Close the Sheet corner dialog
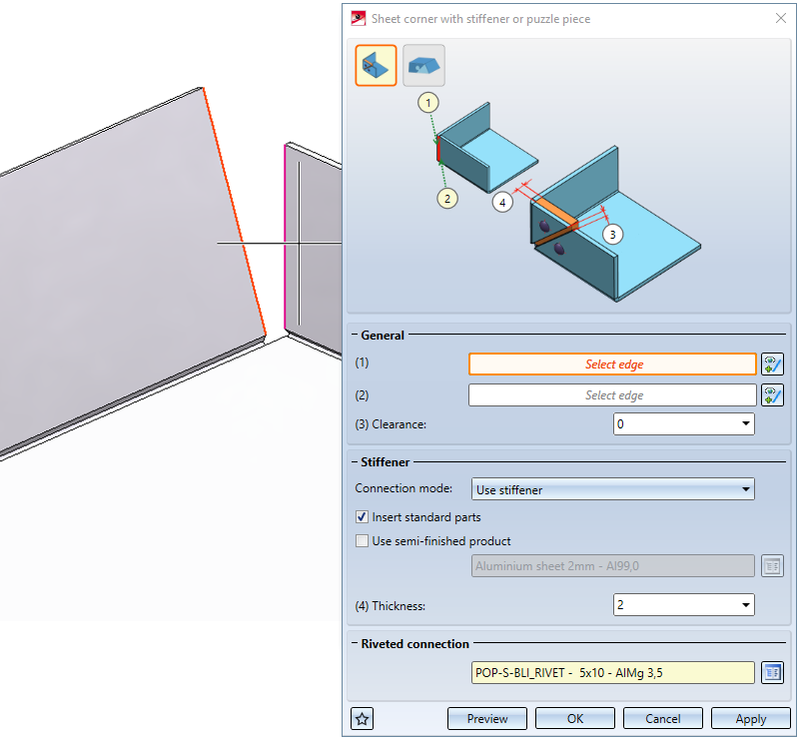This screenshot has width=799, height=739. [780, 18]
